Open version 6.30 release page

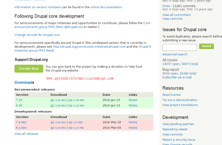point(19,106)
